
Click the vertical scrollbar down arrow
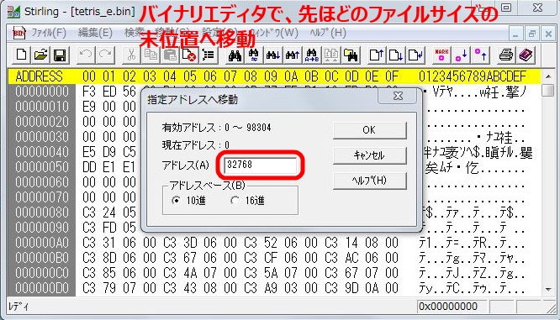click(548, 289)
